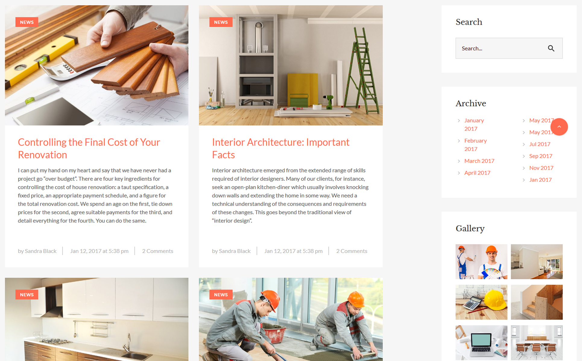The width and height of the screenshot is (582, 361).
Task: Click the chevron next to Nov 2017
Action: point(524,168)
